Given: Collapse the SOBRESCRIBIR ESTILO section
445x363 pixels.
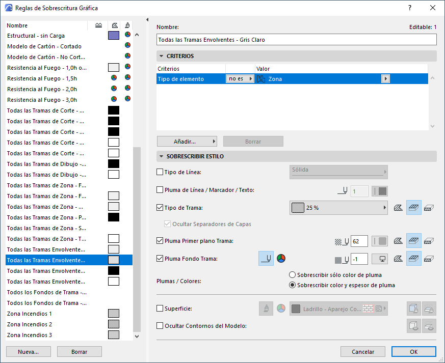Looking at the screenshot, I should coord(162,156).
